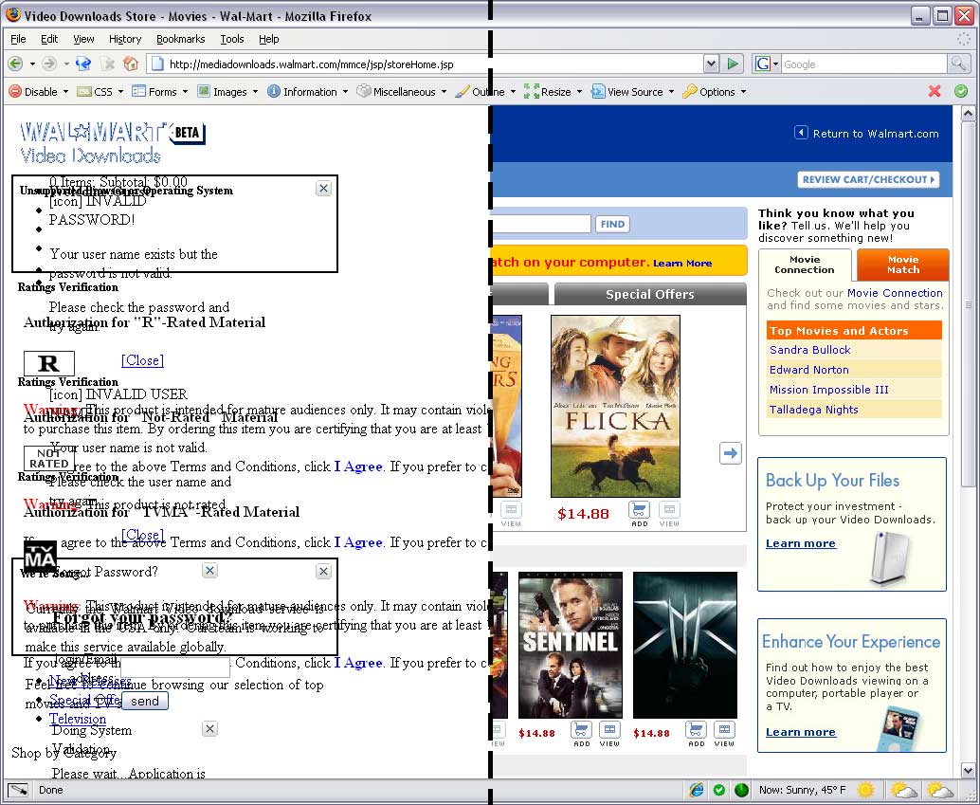980x805 pixels.
Task: Open the Home page icon
Action: coord(131,64)
